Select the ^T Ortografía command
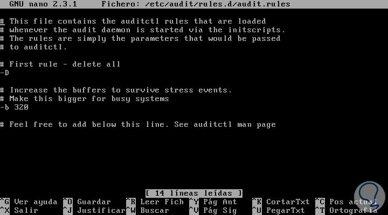The height and width of the screenshot is (215, 388). [346, 211]
